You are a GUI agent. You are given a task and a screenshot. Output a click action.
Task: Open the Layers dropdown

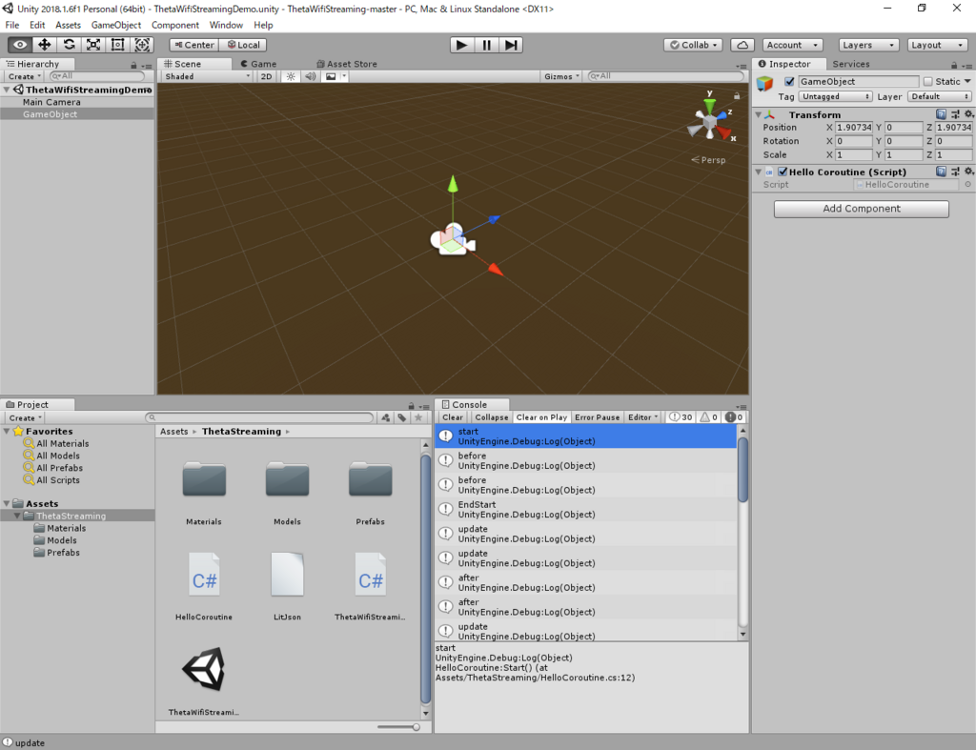868,45
